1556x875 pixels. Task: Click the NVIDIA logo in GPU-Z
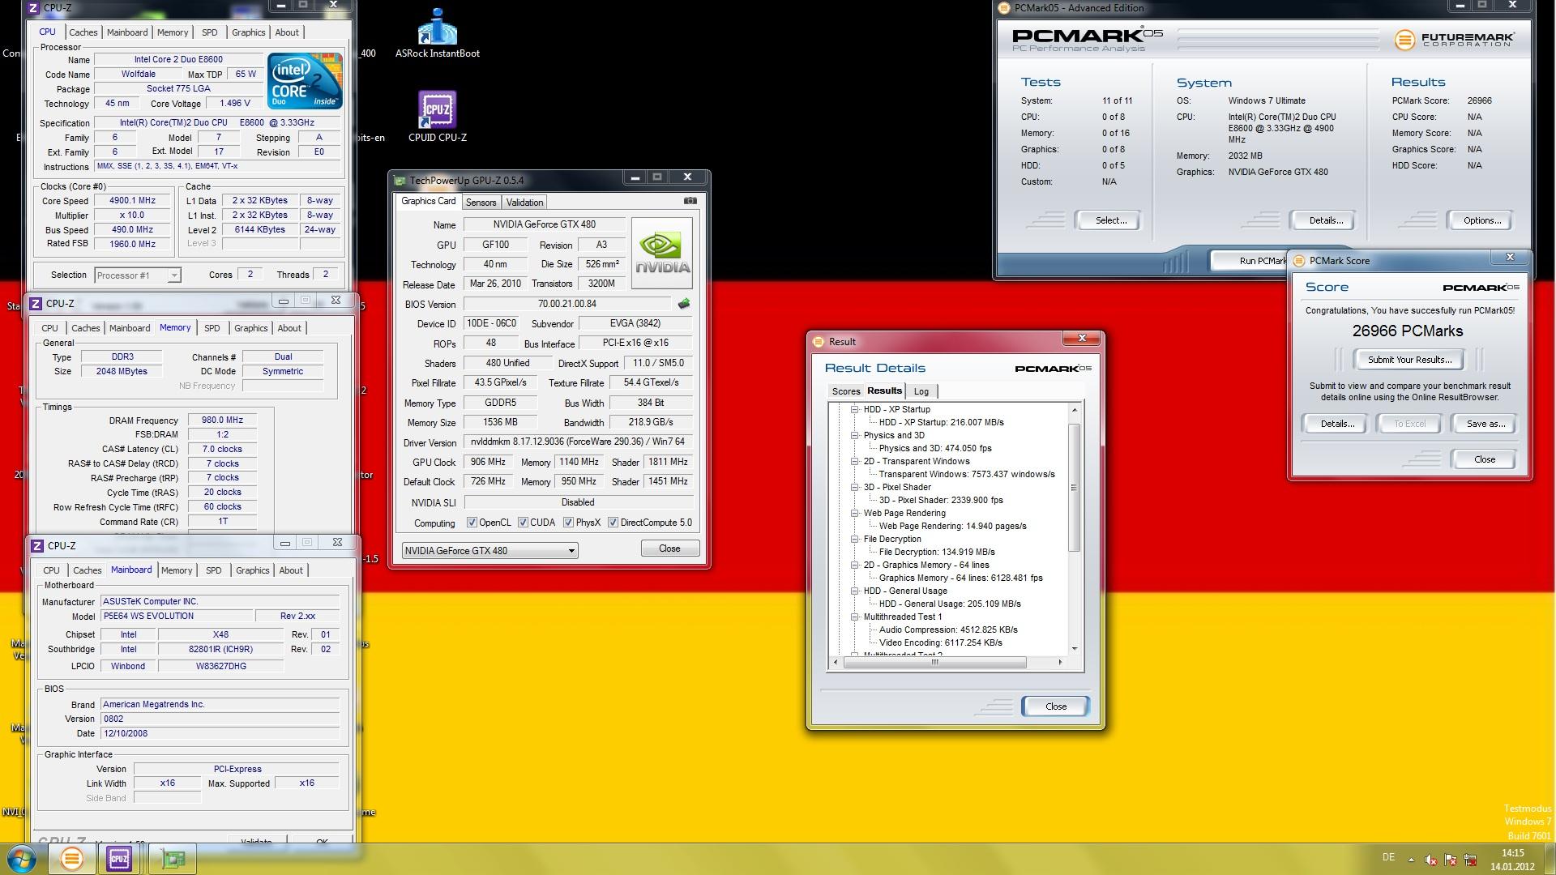662,253
